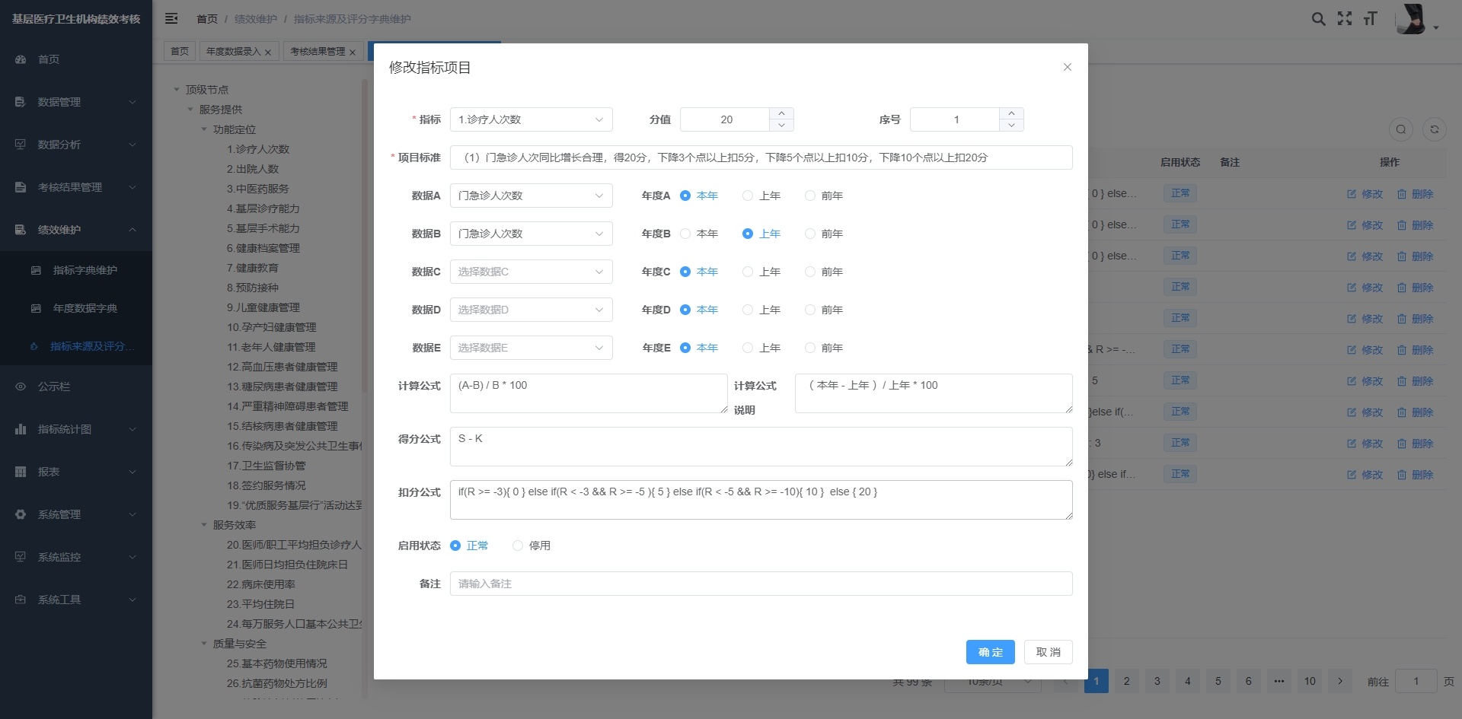Click the 删除 link in the last table row
This screenshot has width=1462, height=719.
click(x=1415, y=475)
